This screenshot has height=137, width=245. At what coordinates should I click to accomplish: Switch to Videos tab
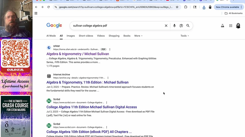(101, 36)
